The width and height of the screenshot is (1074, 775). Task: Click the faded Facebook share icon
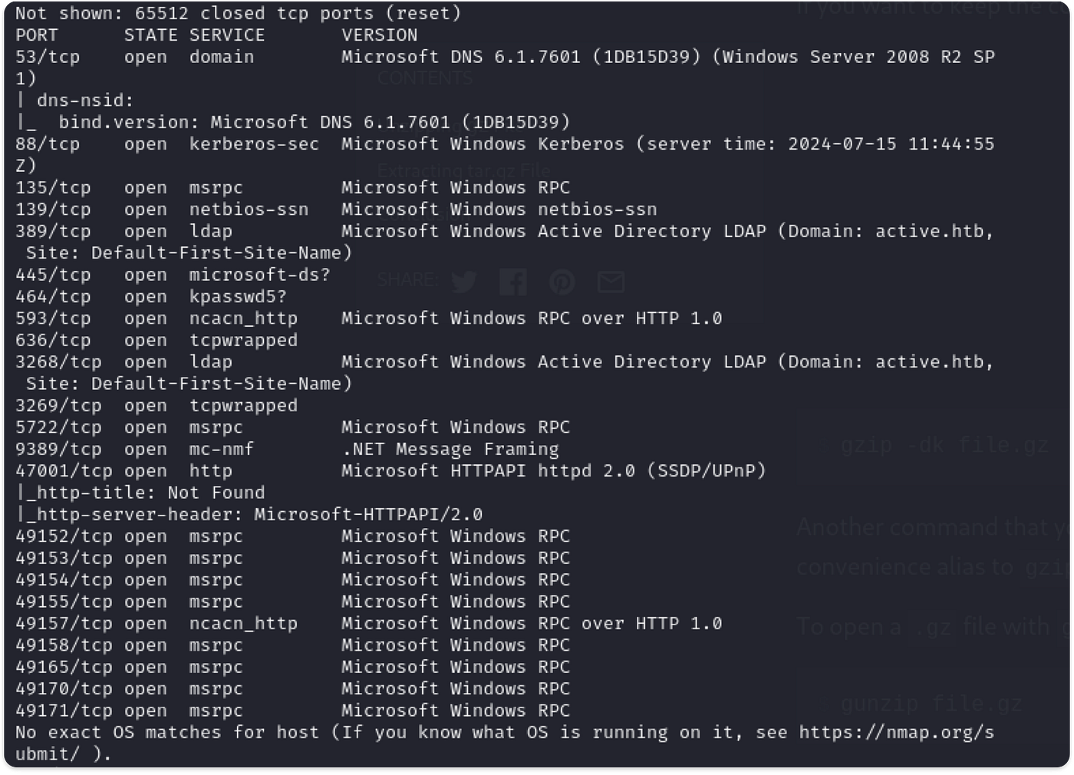(512, 282)
